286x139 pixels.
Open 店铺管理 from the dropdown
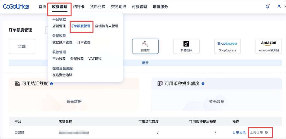[59, 26]
